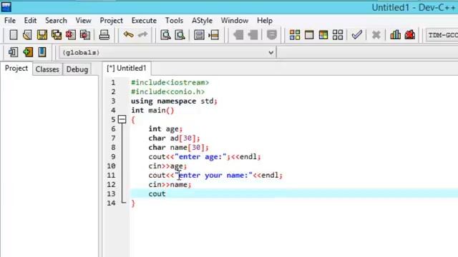Click line number 9 in the gutter
This screenshot has width=458, height=257.
click(113, 157)
